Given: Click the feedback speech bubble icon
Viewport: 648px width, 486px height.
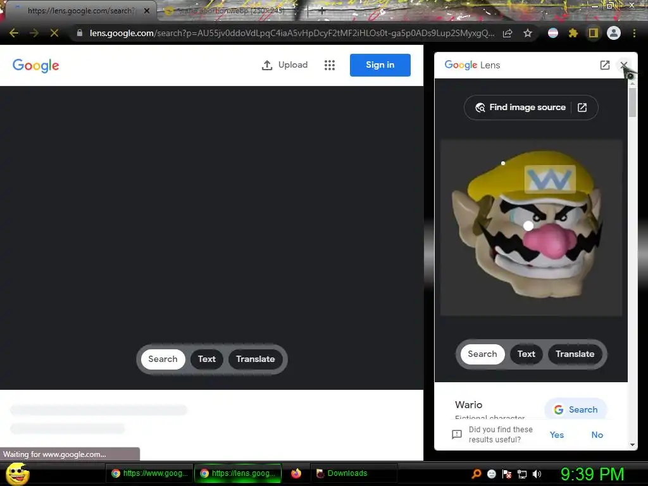Looking at the screenshot, I should (457, 434).
